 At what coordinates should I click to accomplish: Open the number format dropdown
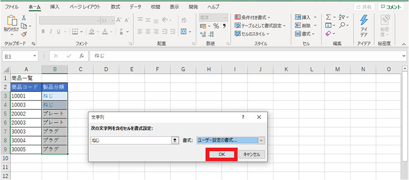(226, 18)
